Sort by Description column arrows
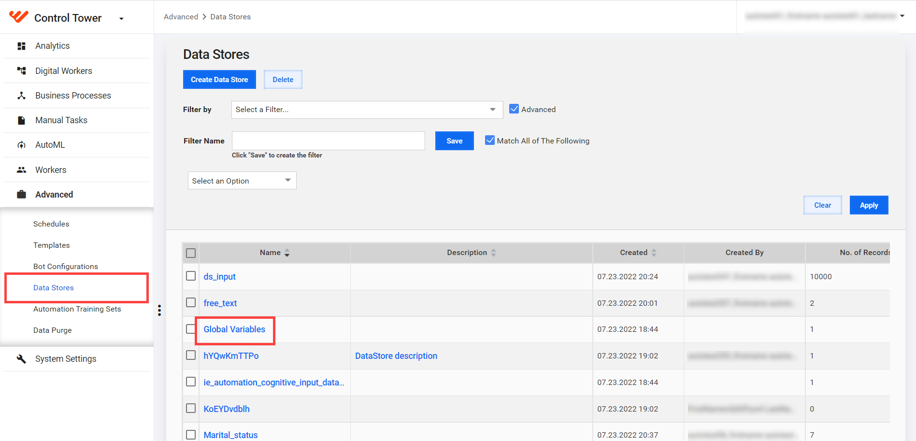The height and width of the screenshot is (441, 916). pyautogui.click(x=493, y=253)
